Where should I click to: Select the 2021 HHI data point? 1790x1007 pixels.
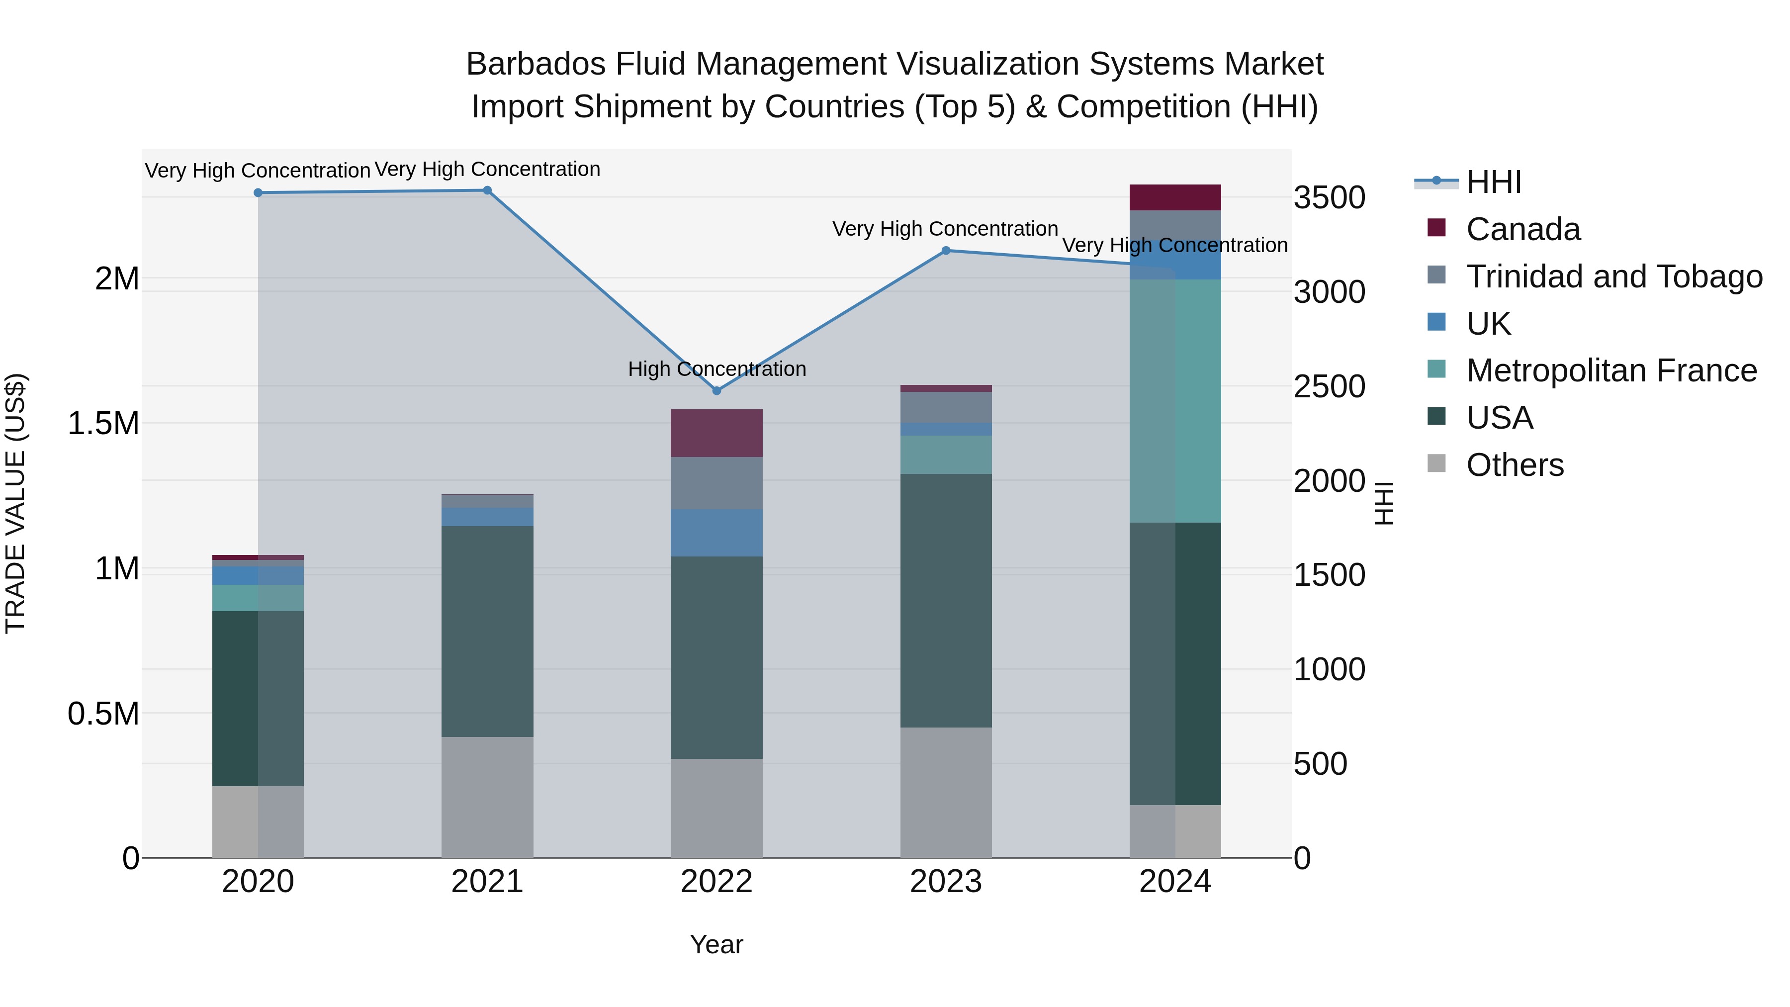[487, 190]
